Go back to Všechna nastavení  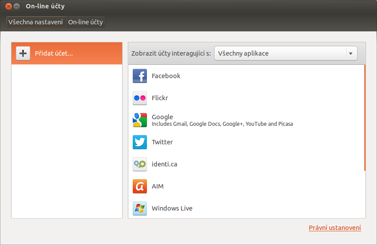click(x=35, y=22)
